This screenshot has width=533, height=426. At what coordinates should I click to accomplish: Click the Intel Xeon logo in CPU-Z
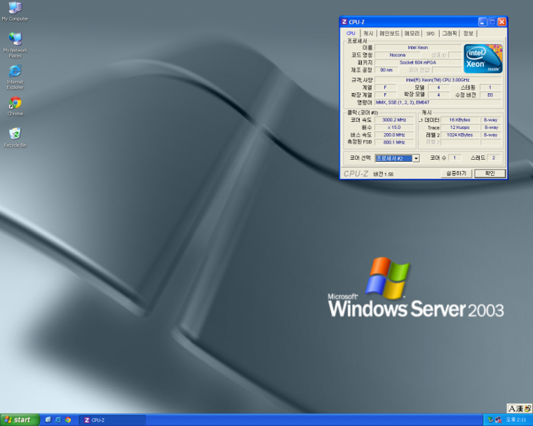(x=483, y=58)
